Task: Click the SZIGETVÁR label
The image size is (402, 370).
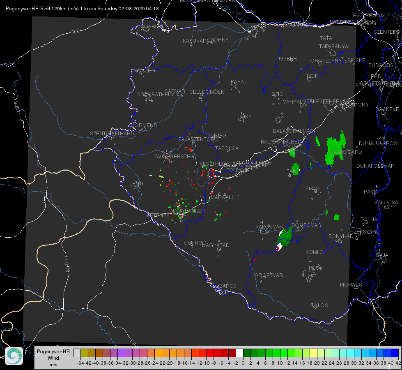Action: [x=269, y=275]
